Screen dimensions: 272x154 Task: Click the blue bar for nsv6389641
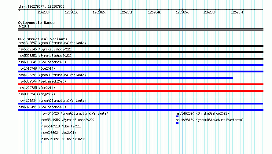point(141,65)
